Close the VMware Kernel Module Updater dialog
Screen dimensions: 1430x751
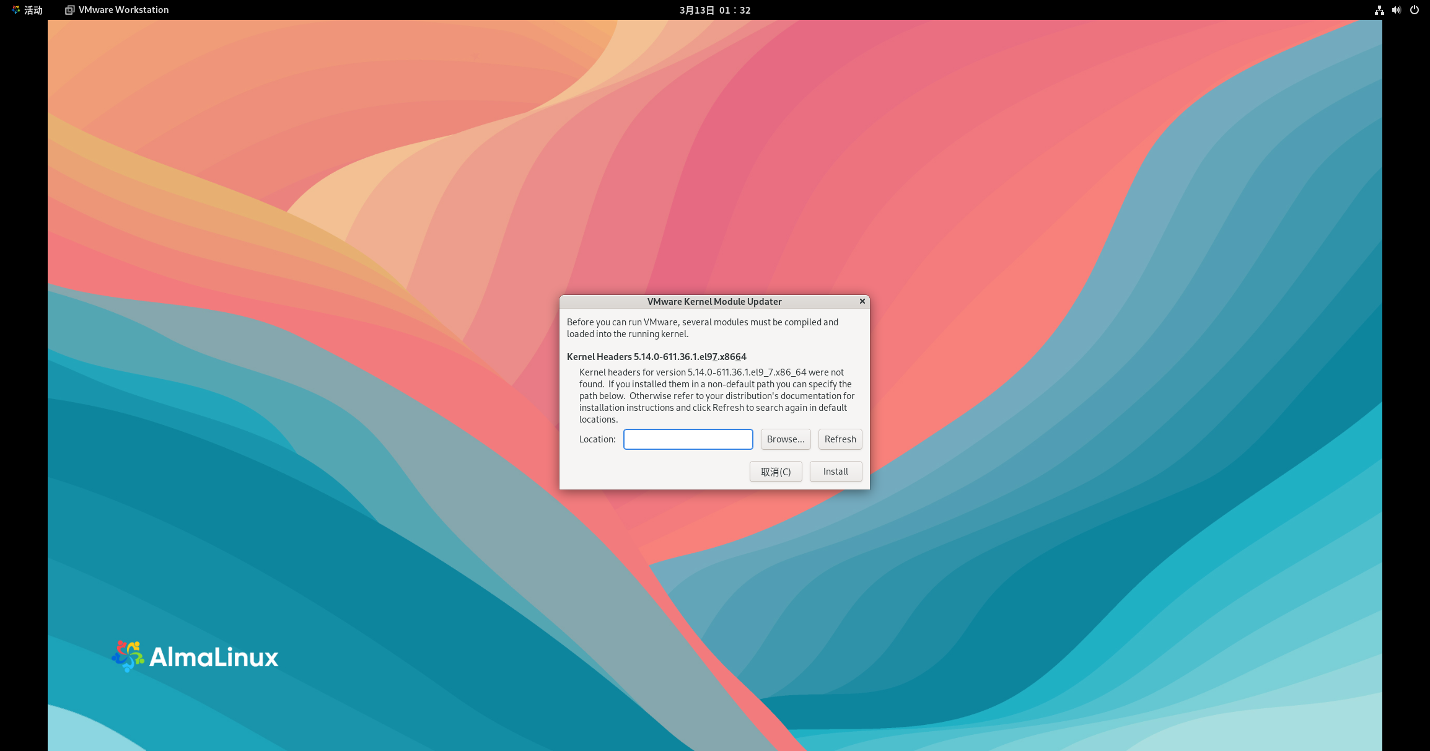862,301
